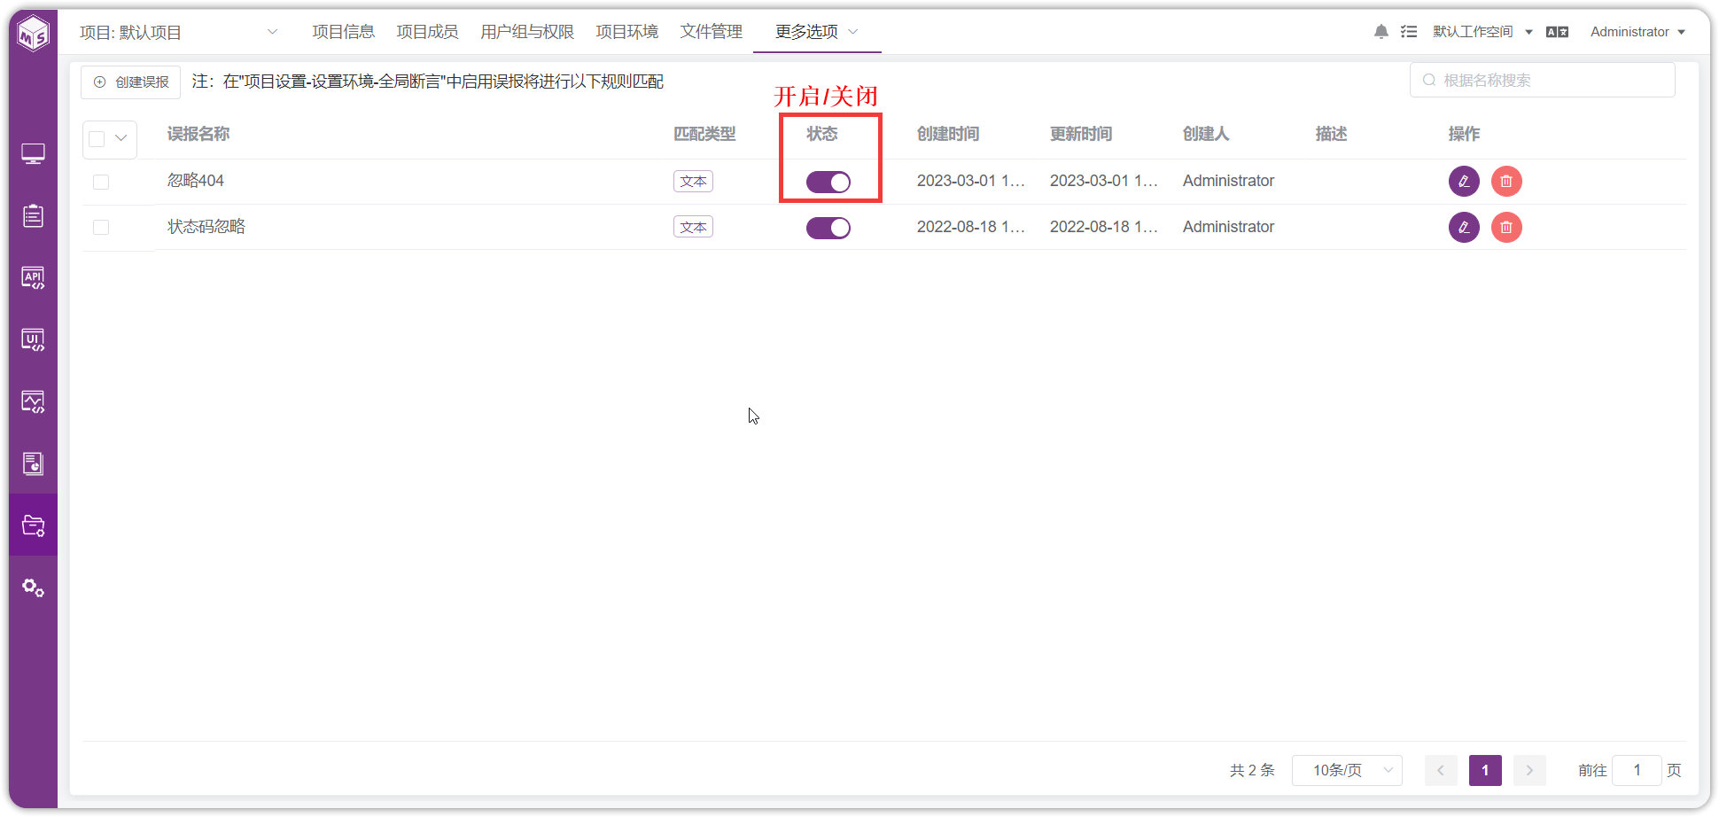The image size is (1719, 817).
Task: Click the next page arrow
Action: click(x=1529, y=770)
